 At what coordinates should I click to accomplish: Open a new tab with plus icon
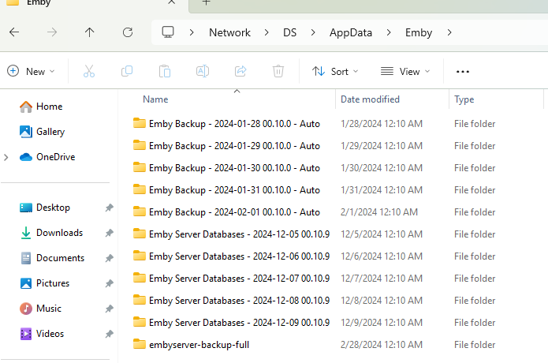click(x=207, y=3)
